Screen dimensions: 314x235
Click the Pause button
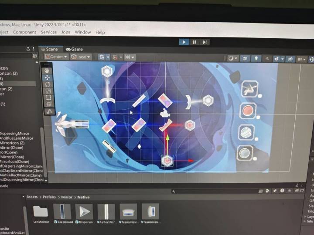[194, 42]
